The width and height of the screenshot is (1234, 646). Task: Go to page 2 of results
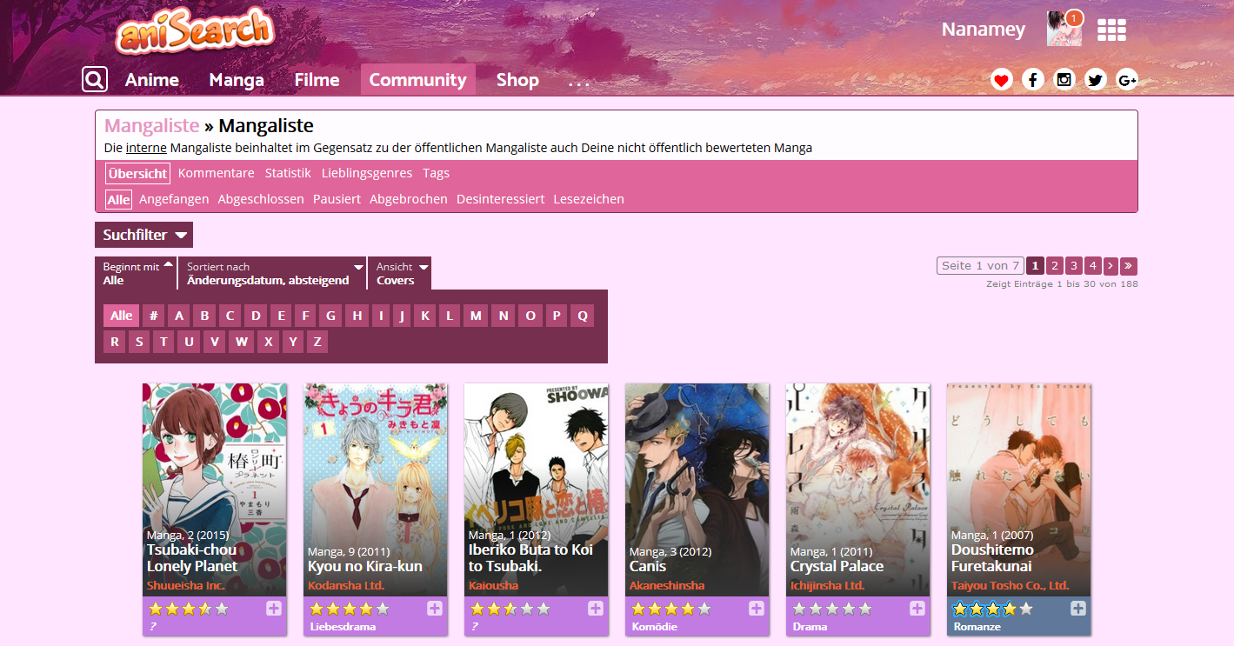click(1054, 266)
